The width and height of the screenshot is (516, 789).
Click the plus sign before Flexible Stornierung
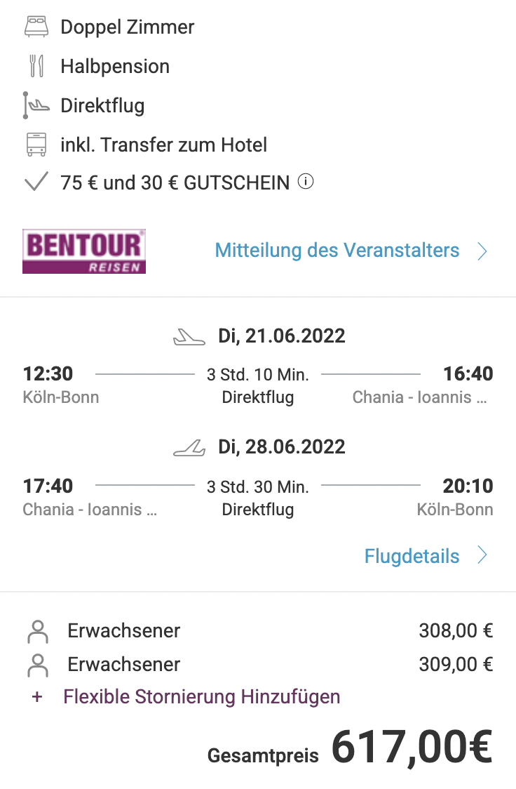(x=36, y=698)
